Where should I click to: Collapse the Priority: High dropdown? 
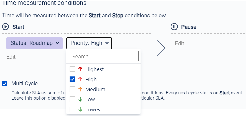(x=89, y=43)
